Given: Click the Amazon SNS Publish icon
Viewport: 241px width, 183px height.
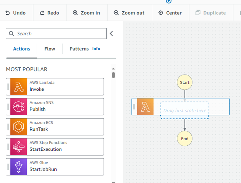Looking at the screenshot, I should tap(19, 107).
